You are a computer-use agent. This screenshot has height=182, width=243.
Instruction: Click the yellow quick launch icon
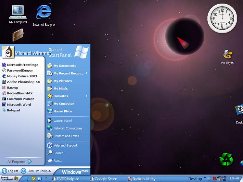pos(34,179)
